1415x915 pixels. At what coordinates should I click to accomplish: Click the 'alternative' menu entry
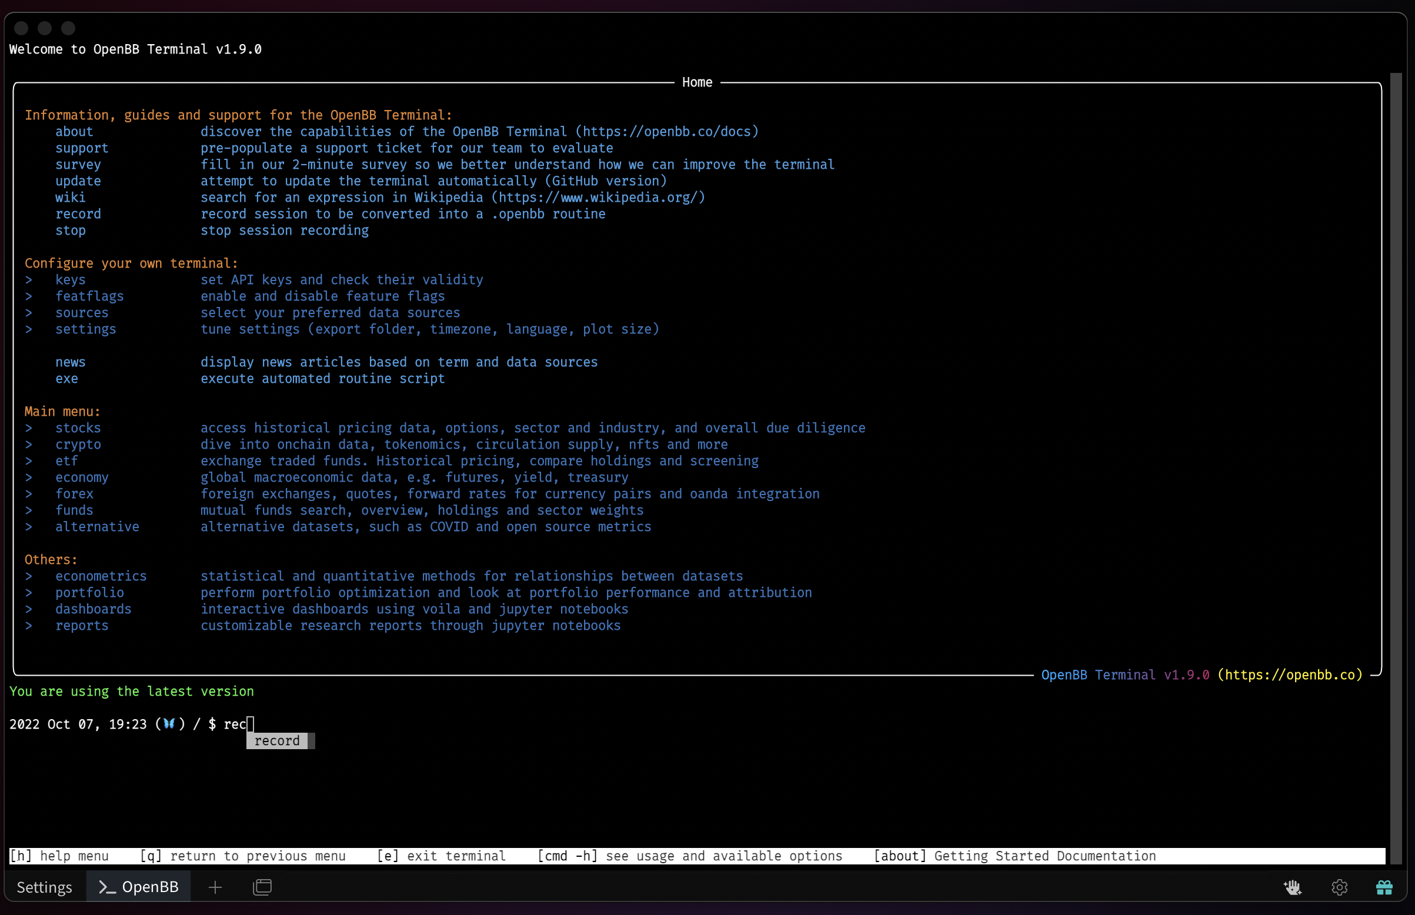98,527
